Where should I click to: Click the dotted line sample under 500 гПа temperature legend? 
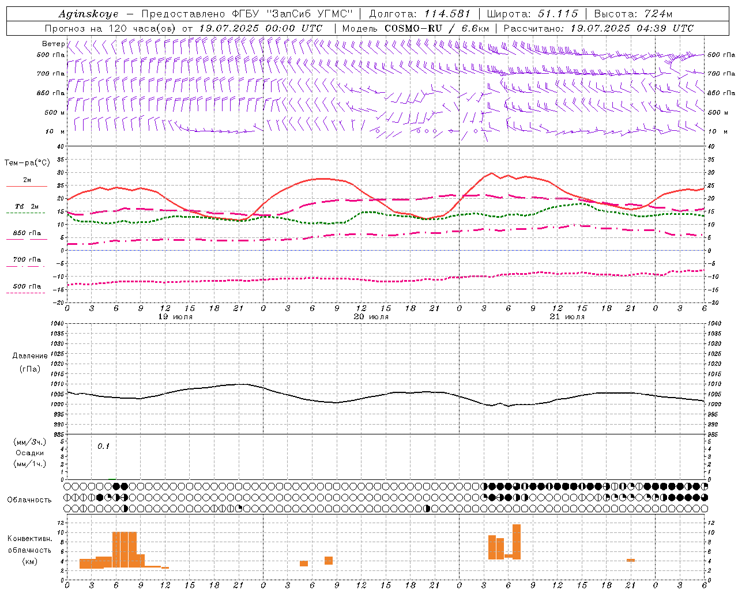click(26, 293)
